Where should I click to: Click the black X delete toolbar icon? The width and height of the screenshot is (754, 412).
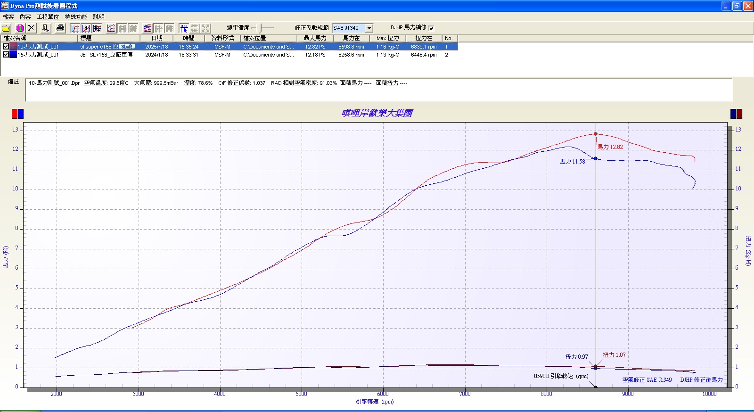pos(31,28)
